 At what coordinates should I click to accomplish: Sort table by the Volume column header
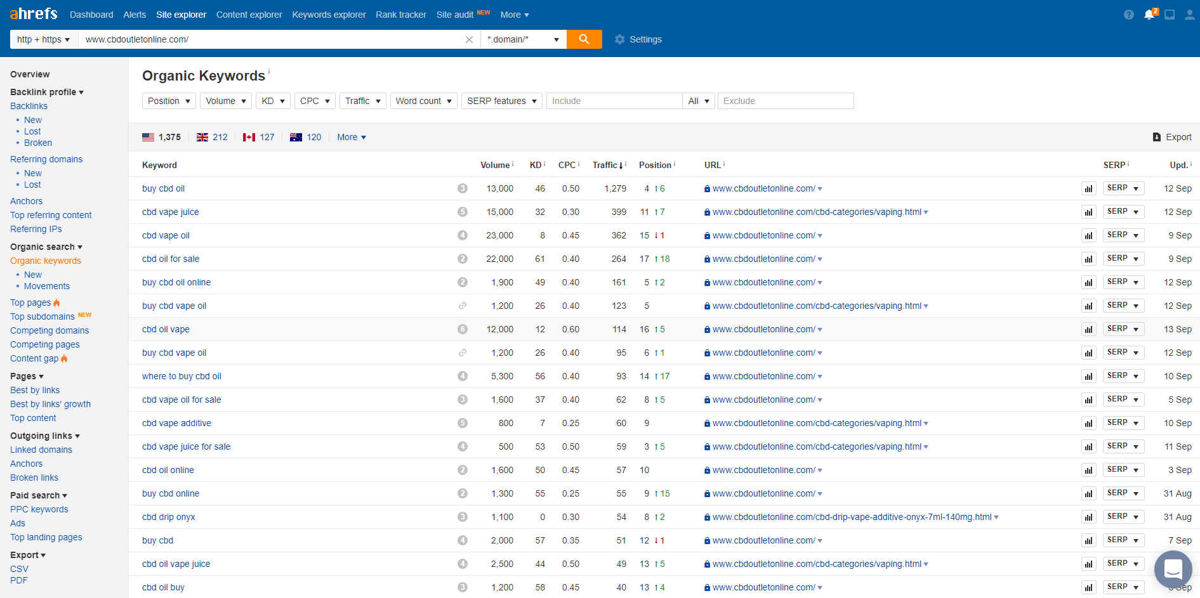click(x=495, y=165)
